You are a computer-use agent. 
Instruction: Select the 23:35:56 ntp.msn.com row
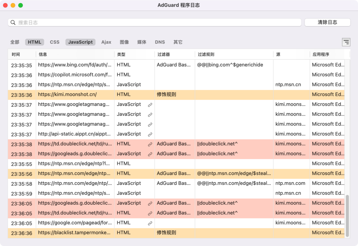pos(176,174)
